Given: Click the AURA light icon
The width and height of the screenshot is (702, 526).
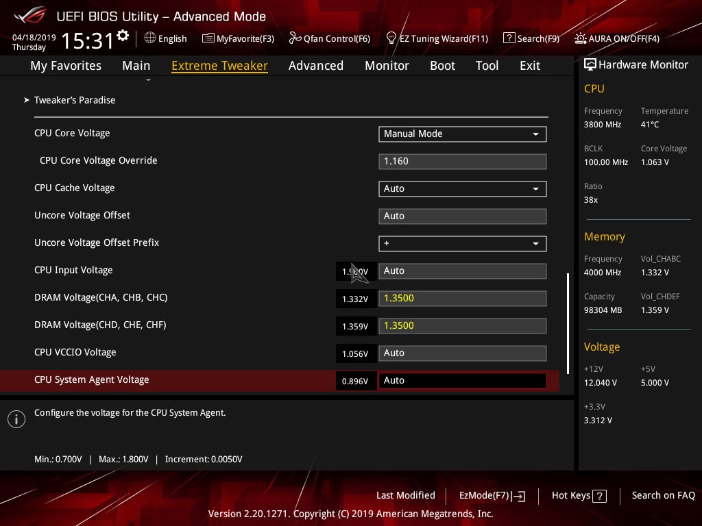Looking at the screenshot, I should click(x=580, y=38).
